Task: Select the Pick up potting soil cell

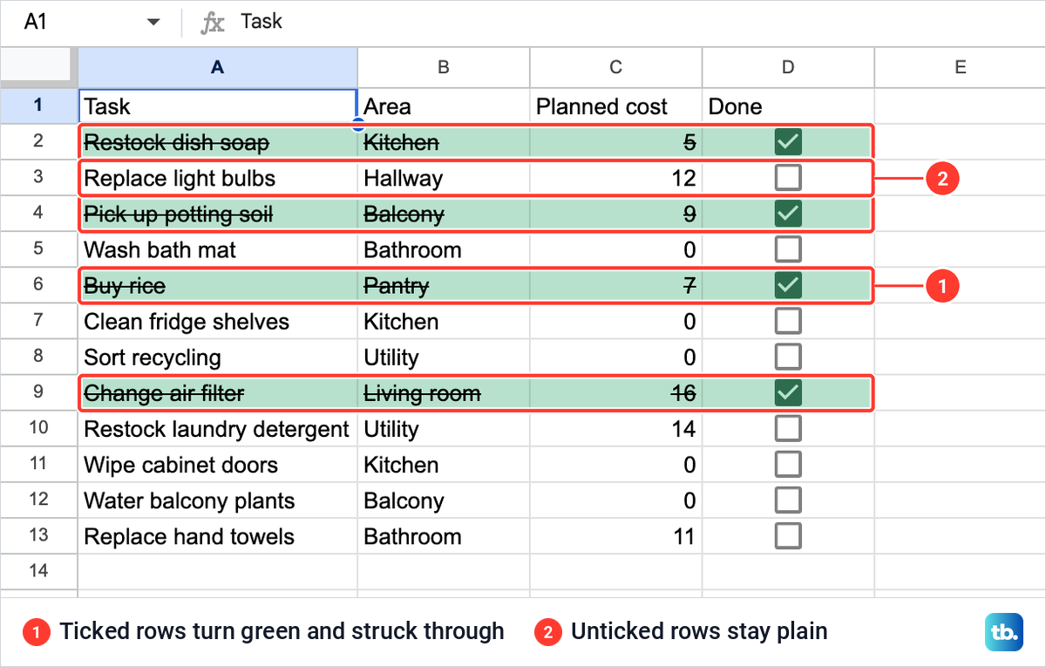Action: pos(218,214)
